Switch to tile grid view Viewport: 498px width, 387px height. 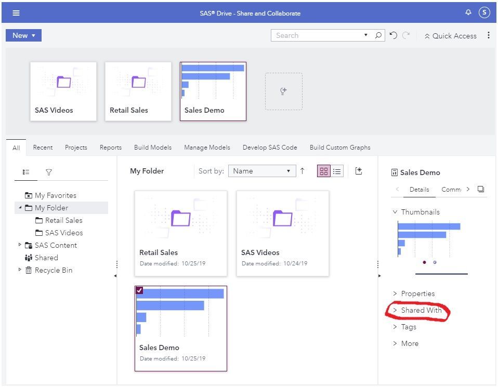tap(324, 171)
